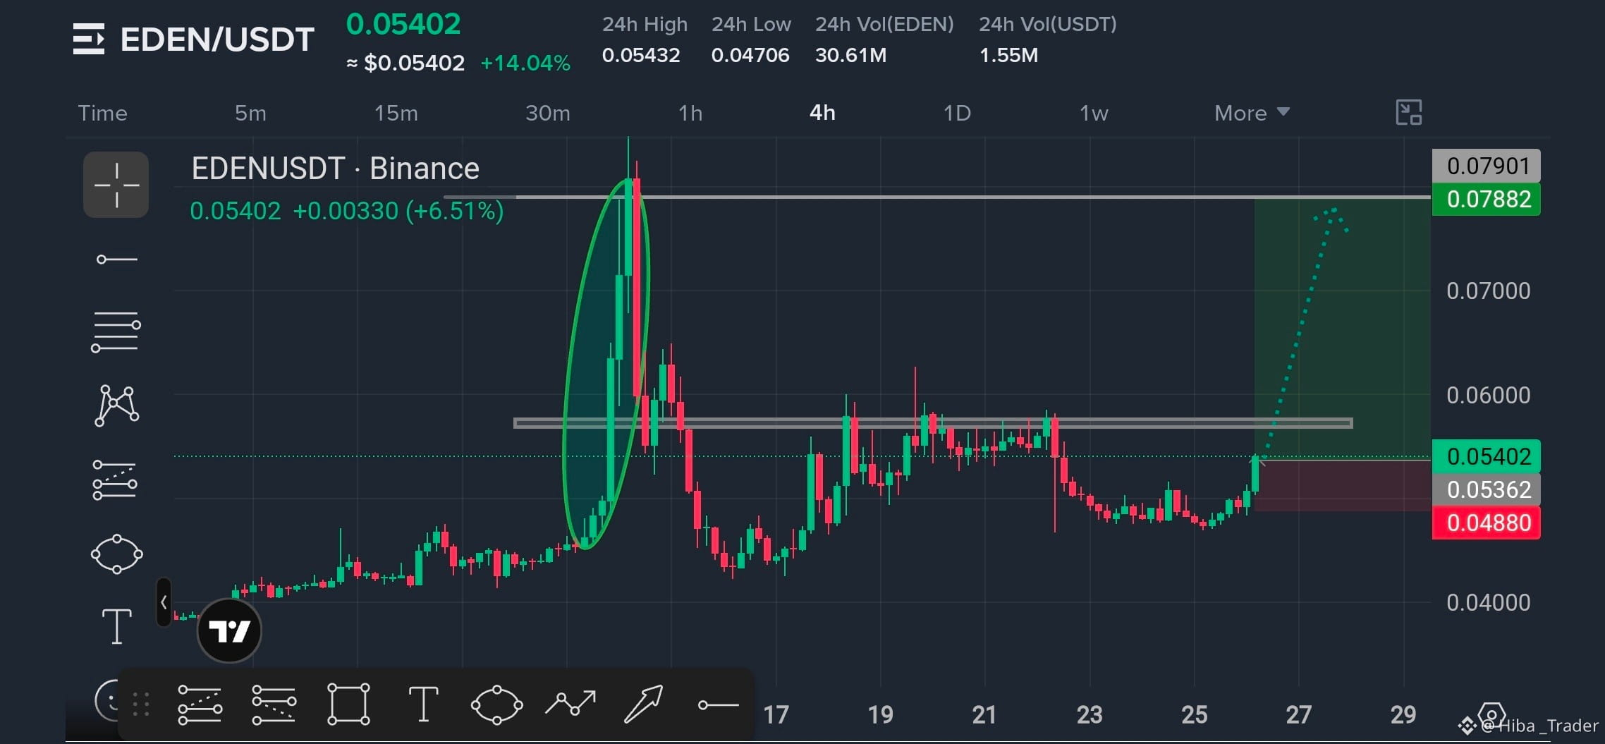Image resolution: width=1605 pixels, height=744 pixels.
Task: Click the EDEN/USDT pair title
Action: [x=217, y=39]
